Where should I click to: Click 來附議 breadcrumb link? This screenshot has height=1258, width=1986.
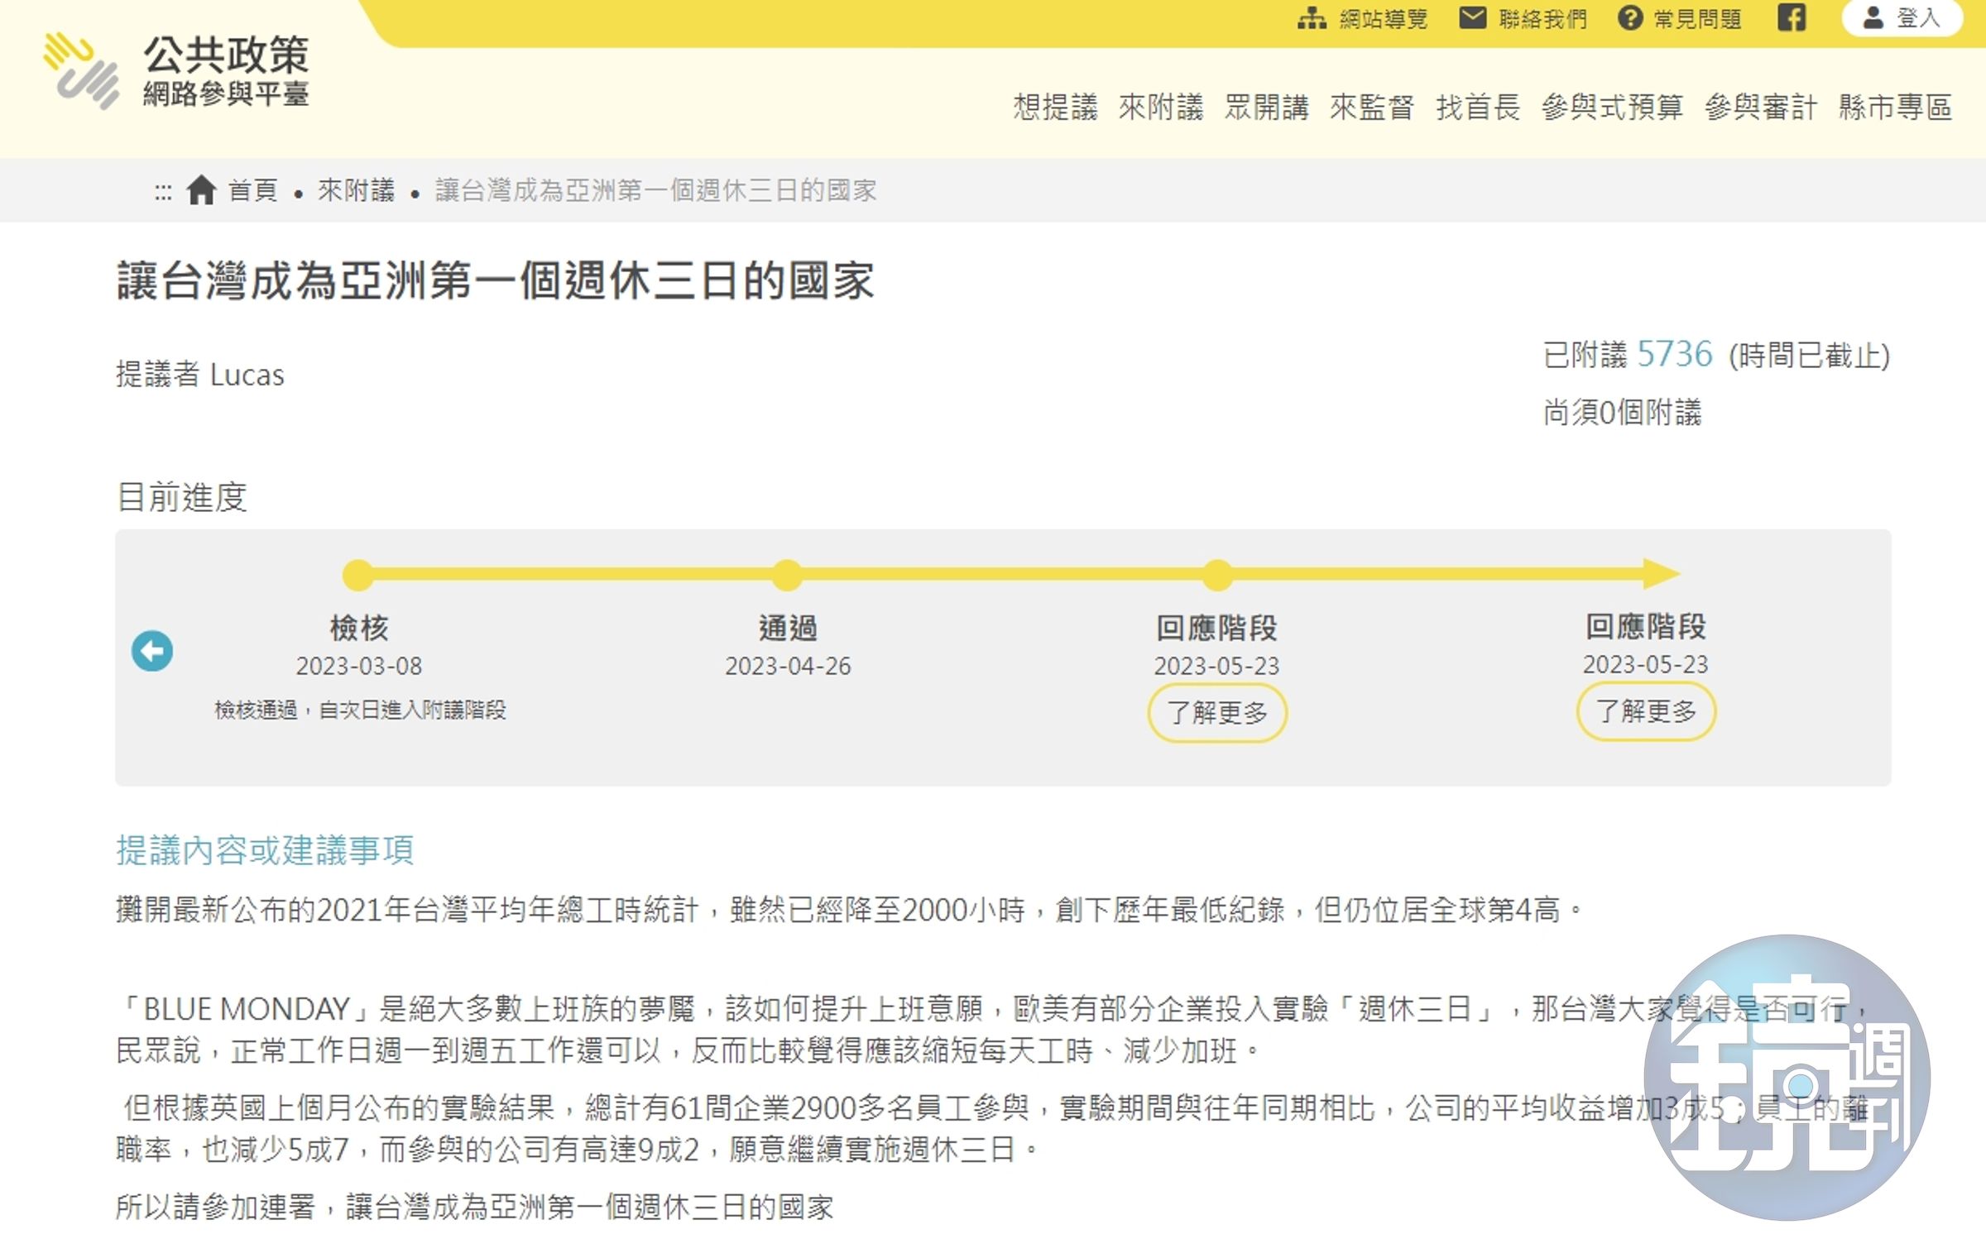pyautogui.click(x=357, y=191)
